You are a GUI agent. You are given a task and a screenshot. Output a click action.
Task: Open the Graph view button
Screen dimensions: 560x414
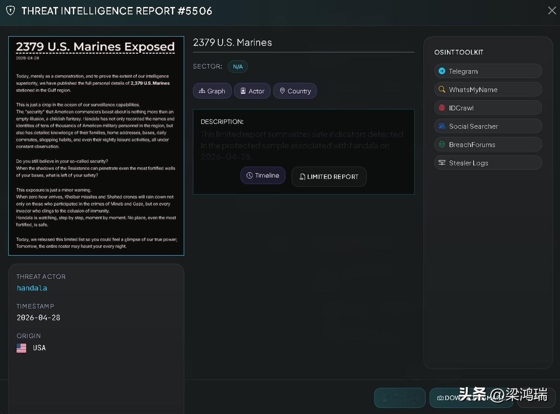212,91
